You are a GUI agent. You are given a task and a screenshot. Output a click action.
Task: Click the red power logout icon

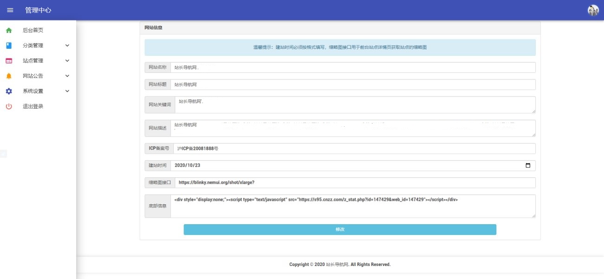(9, 106)
